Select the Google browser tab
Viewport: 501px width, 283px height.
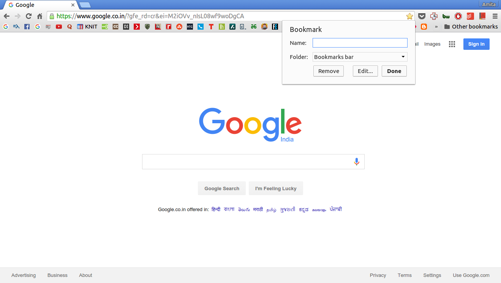(40, 5)
